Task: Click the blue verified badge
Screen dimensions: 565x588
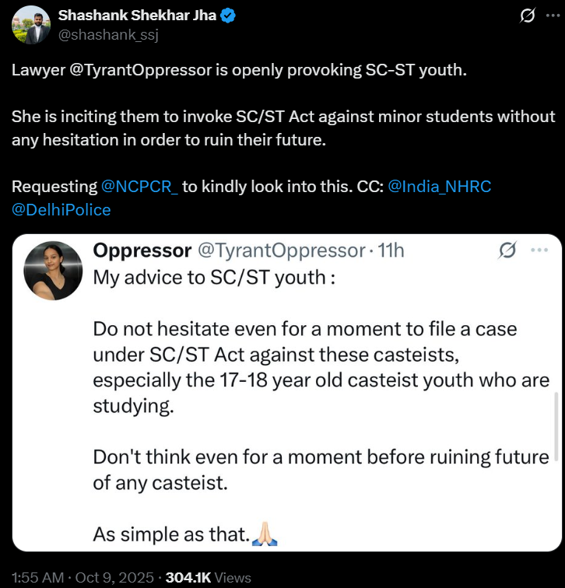Action: (x=230, y=15)
